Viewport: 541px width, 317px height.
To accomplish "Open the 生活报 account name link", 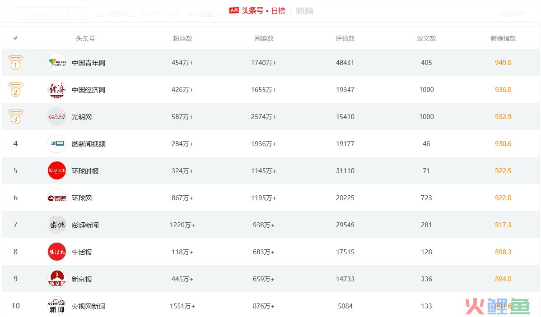I will point(82,252).
